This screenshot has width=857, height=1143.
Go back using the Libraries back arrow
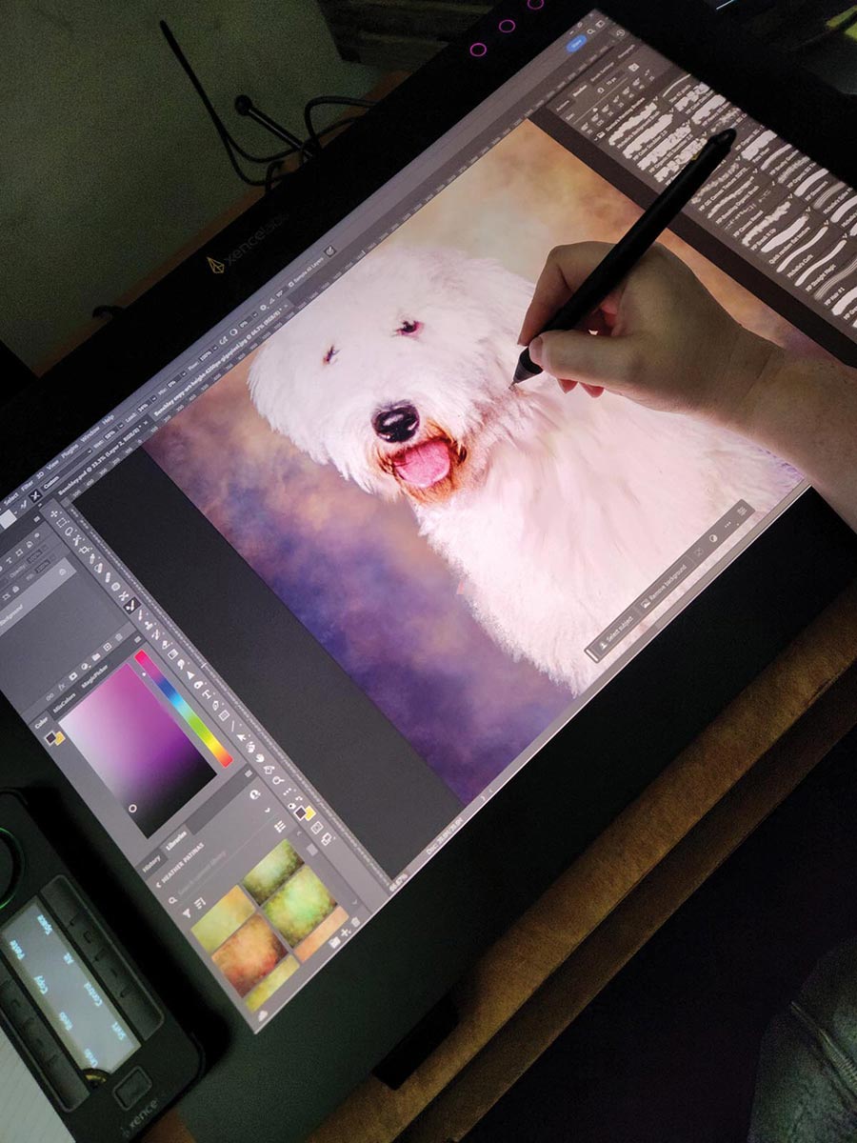click(x=158, y=884)
